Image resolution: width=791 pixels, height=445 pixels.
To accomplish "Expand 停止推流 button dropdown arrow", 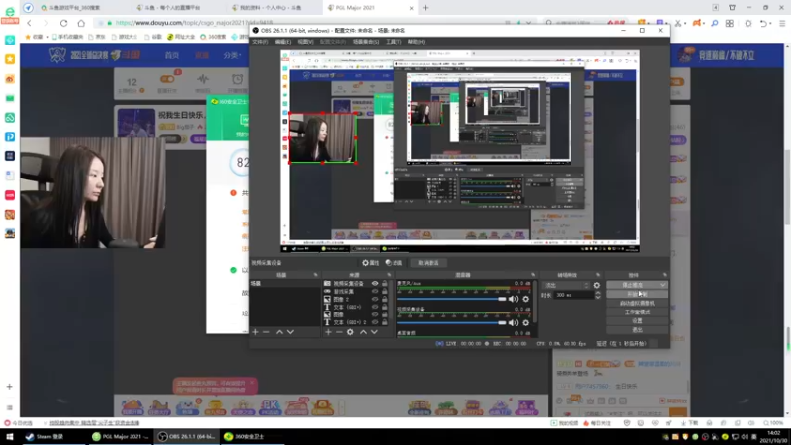I will 662,285.
